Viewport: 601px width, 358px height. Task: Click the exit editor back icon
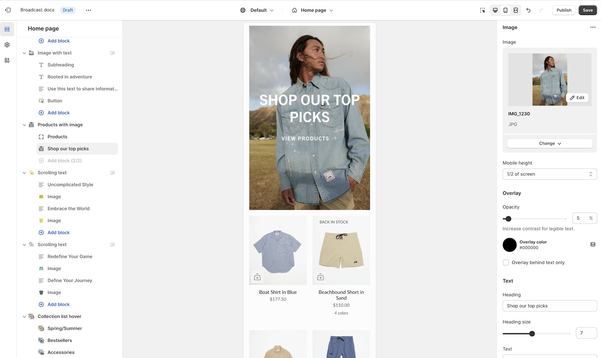(x=8, y=10)
